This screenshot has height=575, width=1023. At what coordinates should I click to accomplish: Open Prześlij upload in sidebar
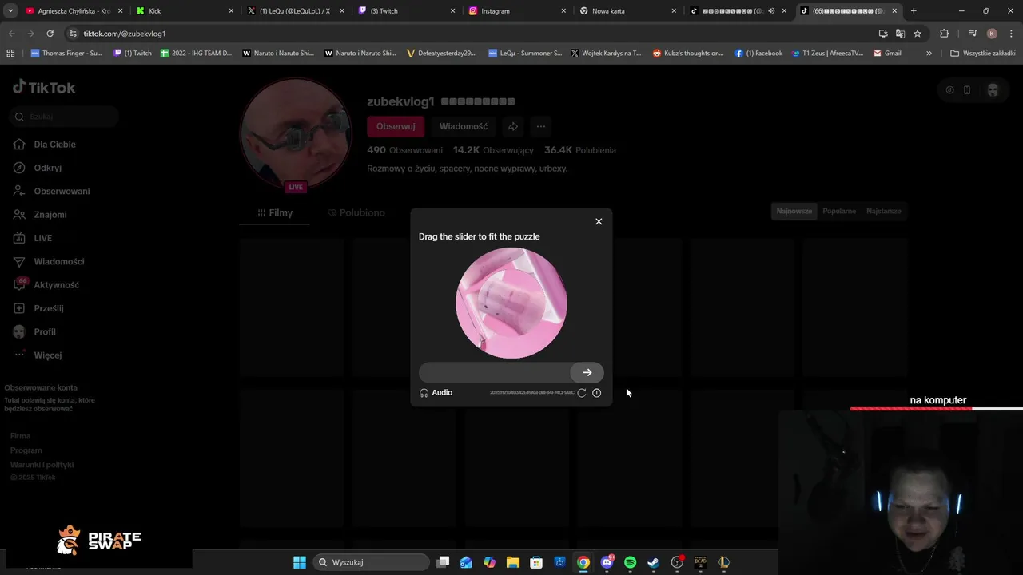(x=38, y=308)
